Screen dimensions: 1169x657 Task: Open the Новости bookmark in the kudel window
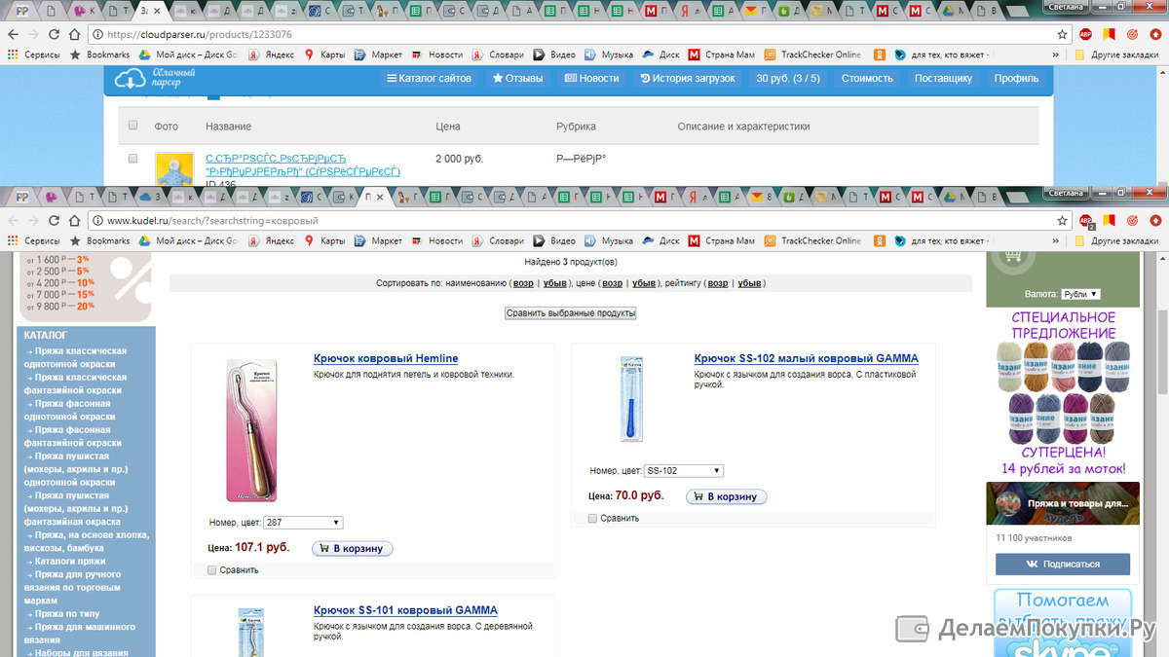(437, 240)
